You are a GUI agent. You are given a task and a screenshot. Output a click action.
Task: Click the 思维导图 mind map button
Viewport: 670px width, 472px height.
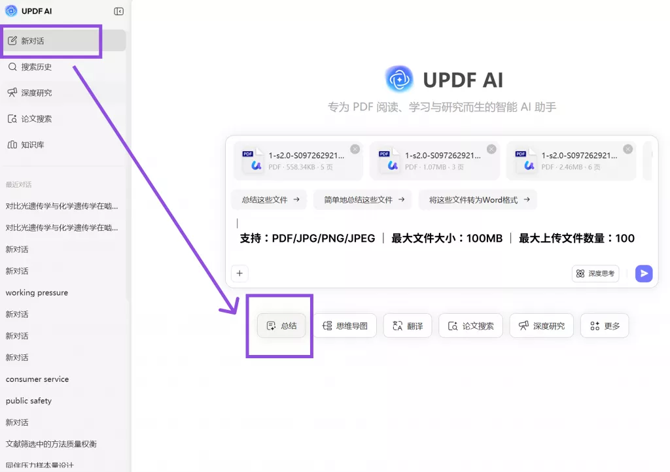click(x=345, y=326)
